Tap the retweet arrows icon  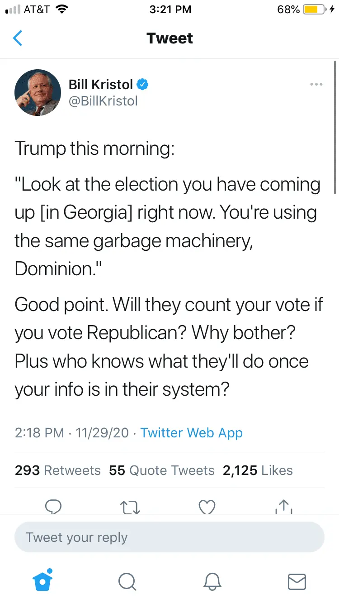131,506
